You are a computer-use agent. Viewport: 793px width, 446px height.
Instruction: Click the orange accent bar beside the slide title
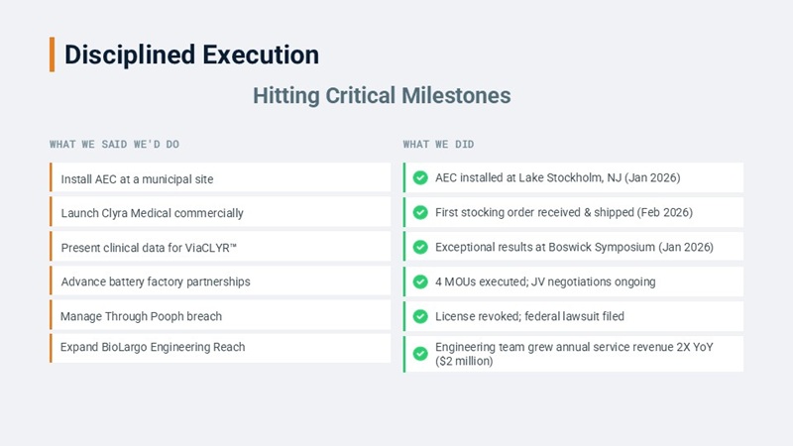click(x=53, y=55)
